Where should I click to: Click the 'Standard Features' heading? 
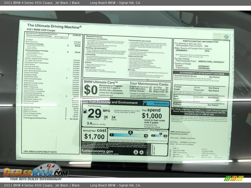point(94,37)
